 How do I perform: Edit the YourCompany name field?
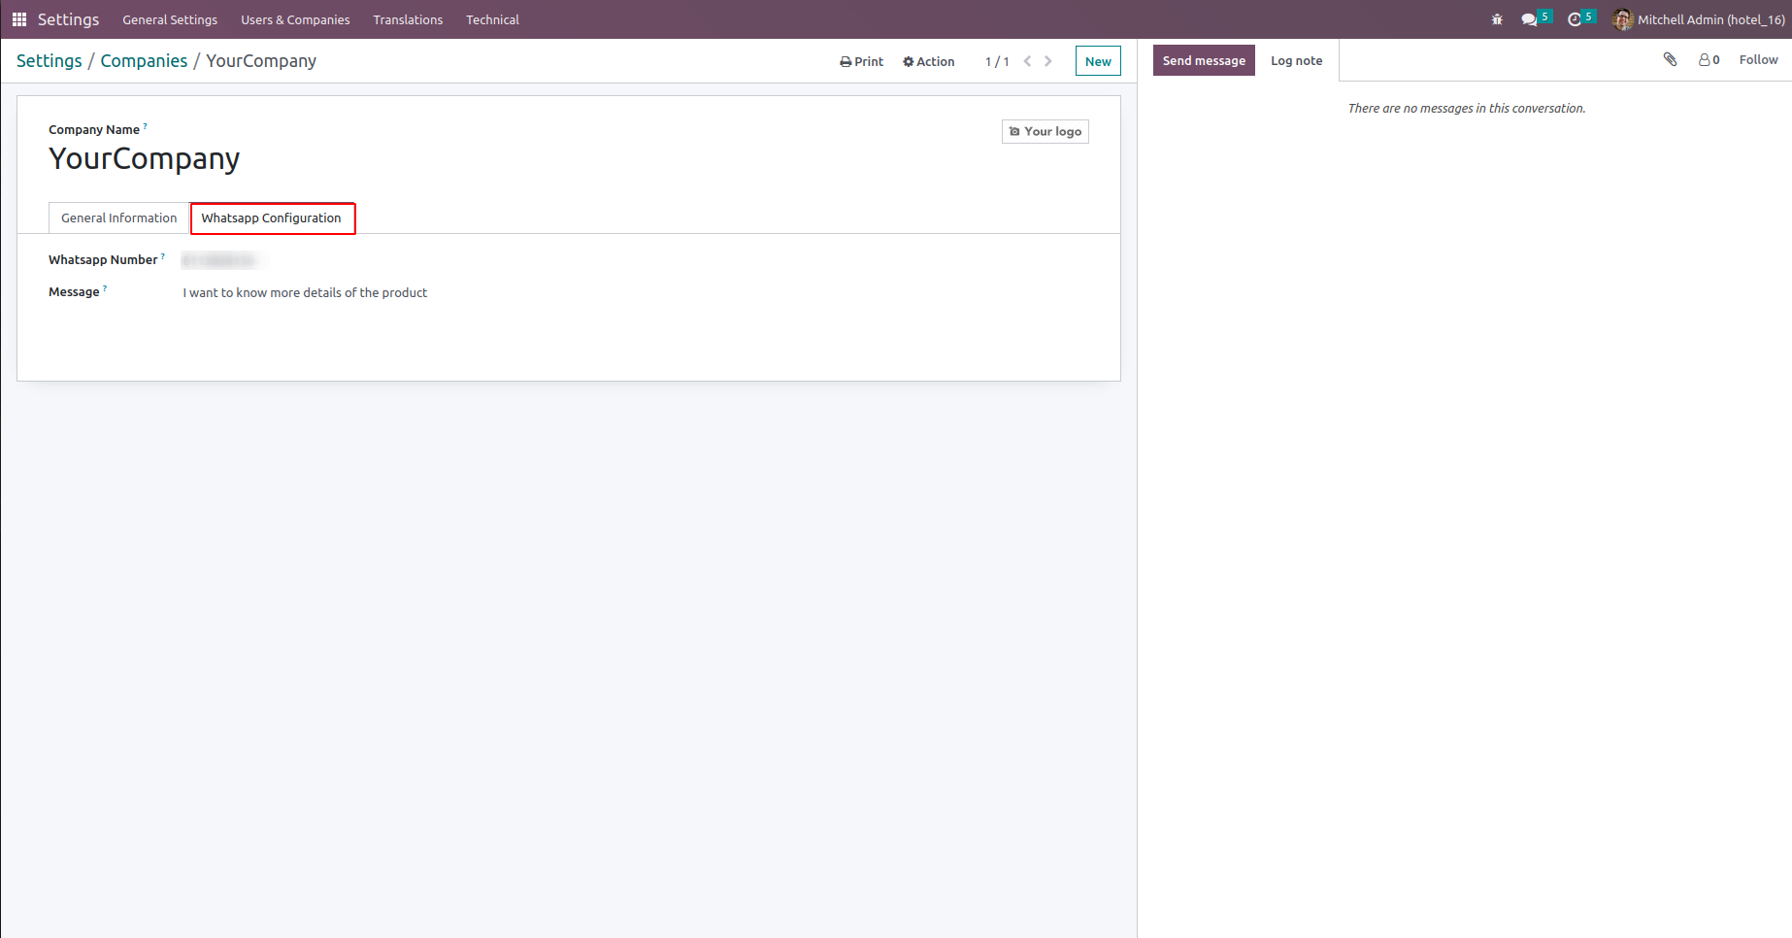(145, 158)
